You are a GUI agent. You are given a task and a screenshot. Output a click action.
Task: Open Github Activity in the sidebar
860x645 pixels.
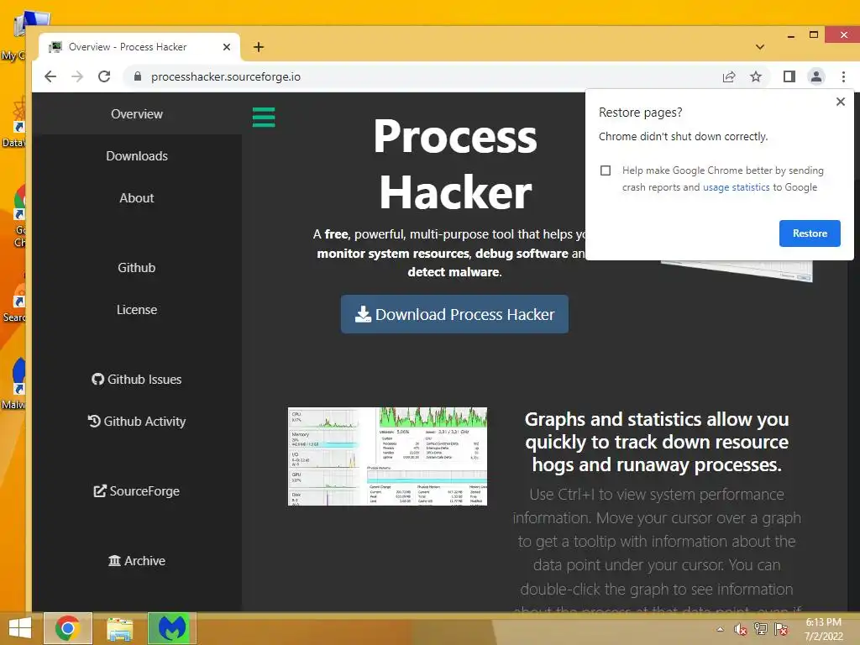coord(137,422)
